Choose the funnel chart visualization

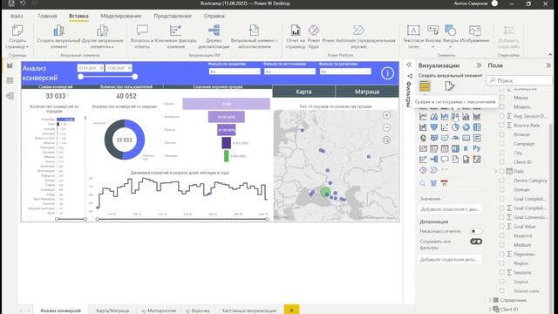point(434,127)
